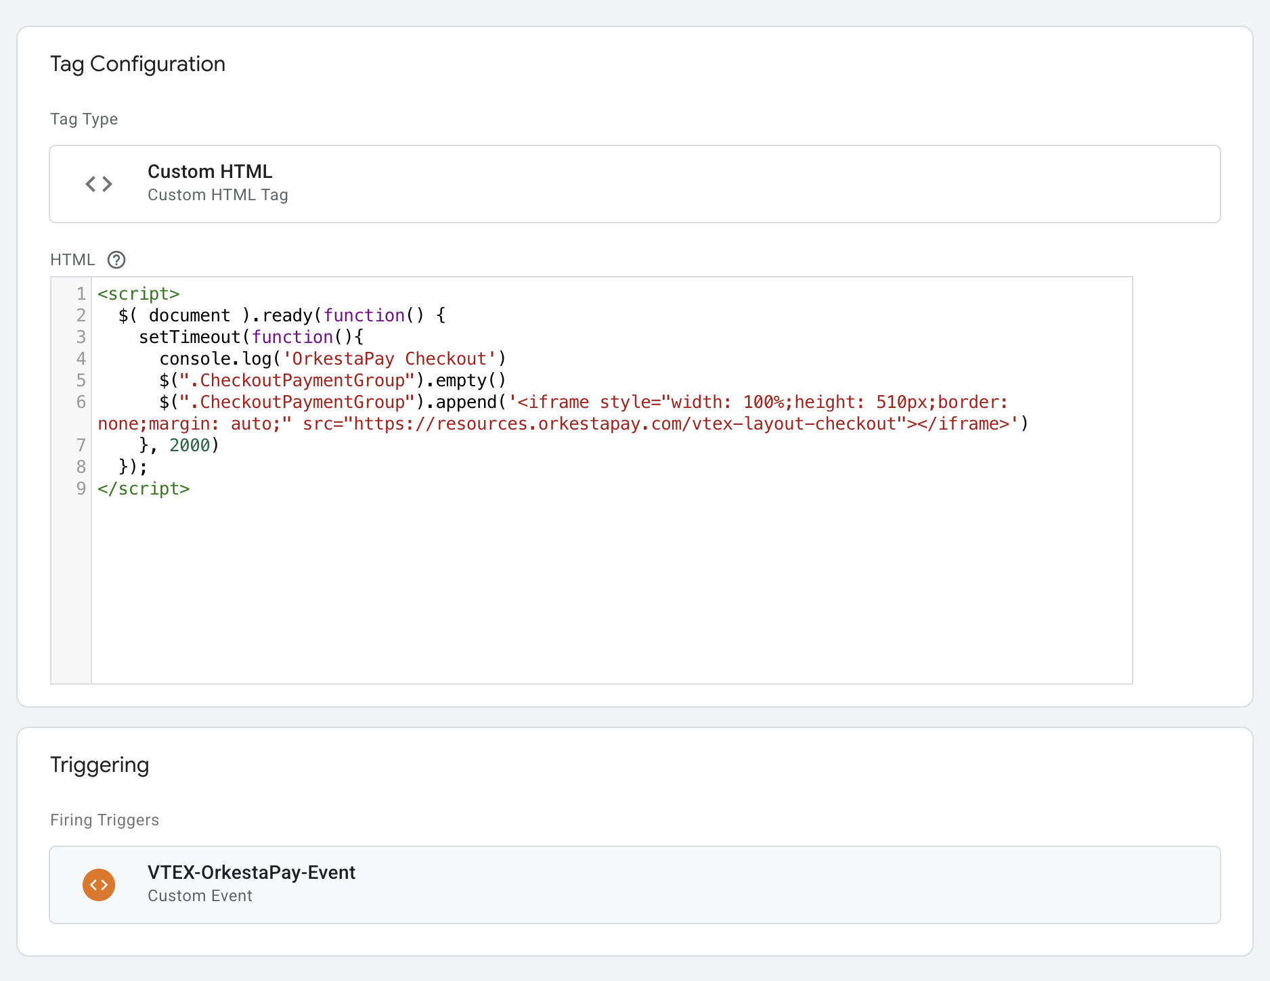1270x981 pixels.
Task: Click the .append iframe code line
Action: [x=563, y=413]
